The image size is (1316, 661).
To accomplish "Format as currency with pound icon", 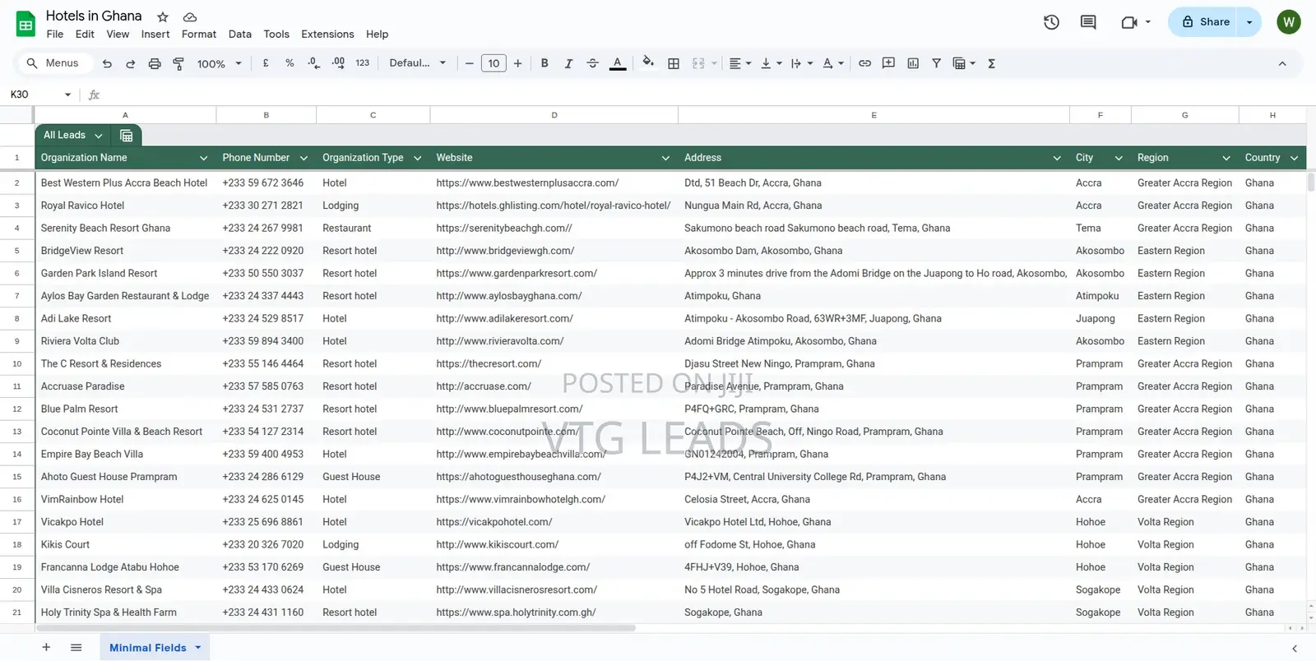I will point(266,63).
